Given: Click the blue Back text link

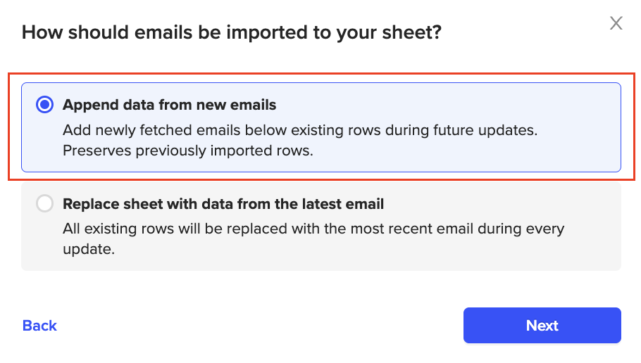Looking at the screenshot, I should (39, 325).
